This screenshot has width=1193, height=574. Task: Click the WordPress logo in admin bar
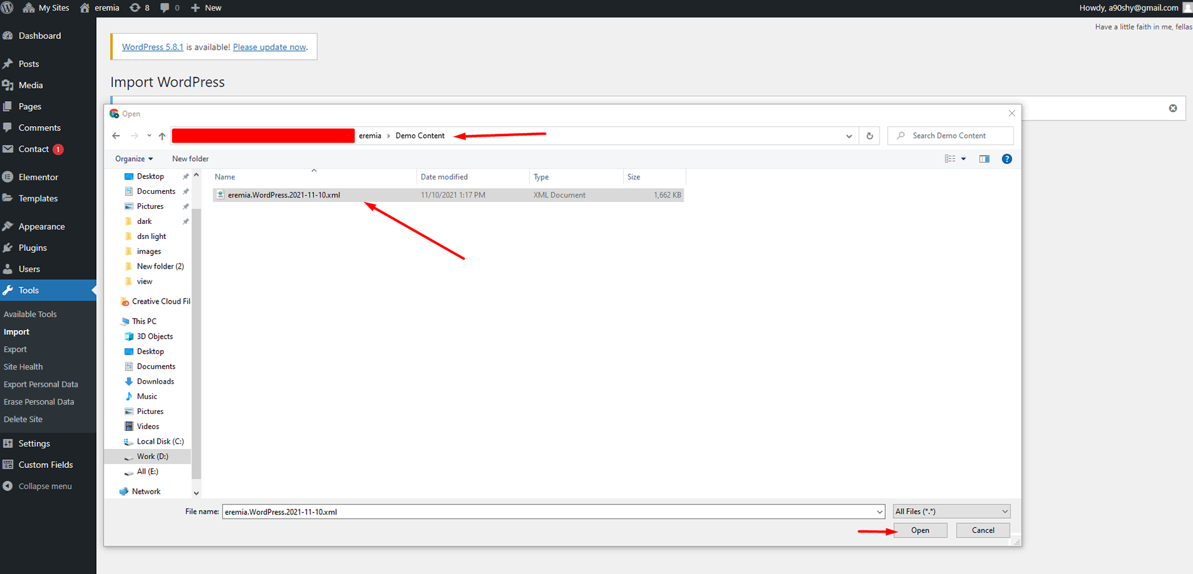click(x=8, y=8)
